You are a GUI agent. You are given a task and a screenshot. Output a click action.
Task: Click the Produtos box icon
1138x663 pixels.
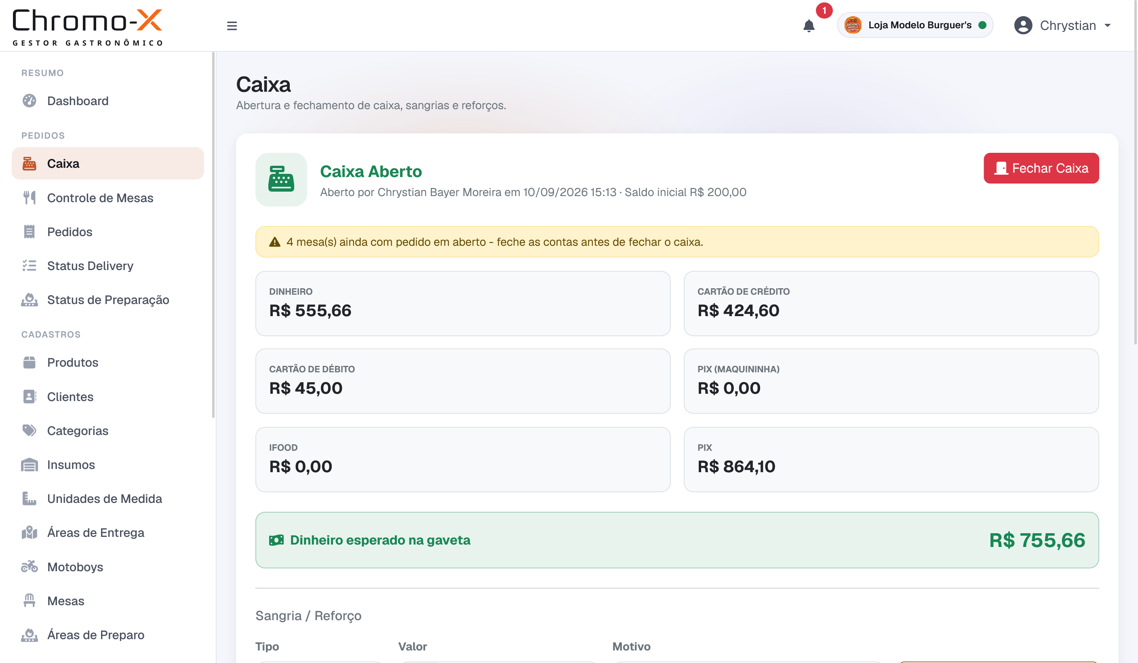[30, 362]
